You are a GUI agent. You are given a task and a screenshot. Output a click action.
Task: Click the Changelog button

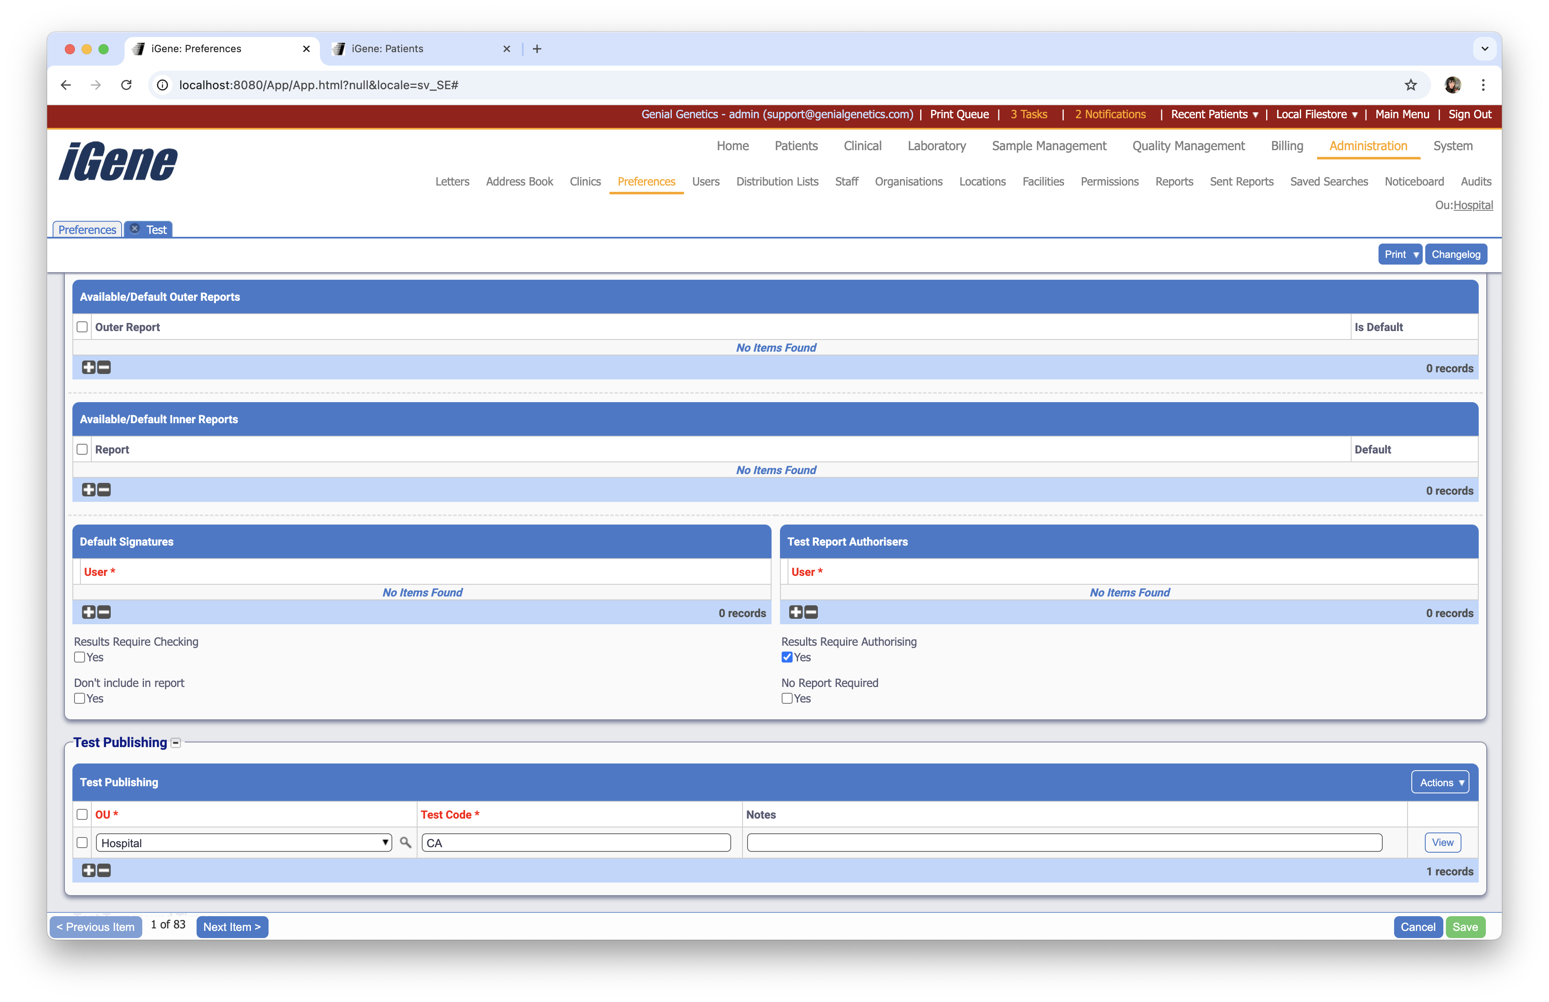click(1456, 254)
